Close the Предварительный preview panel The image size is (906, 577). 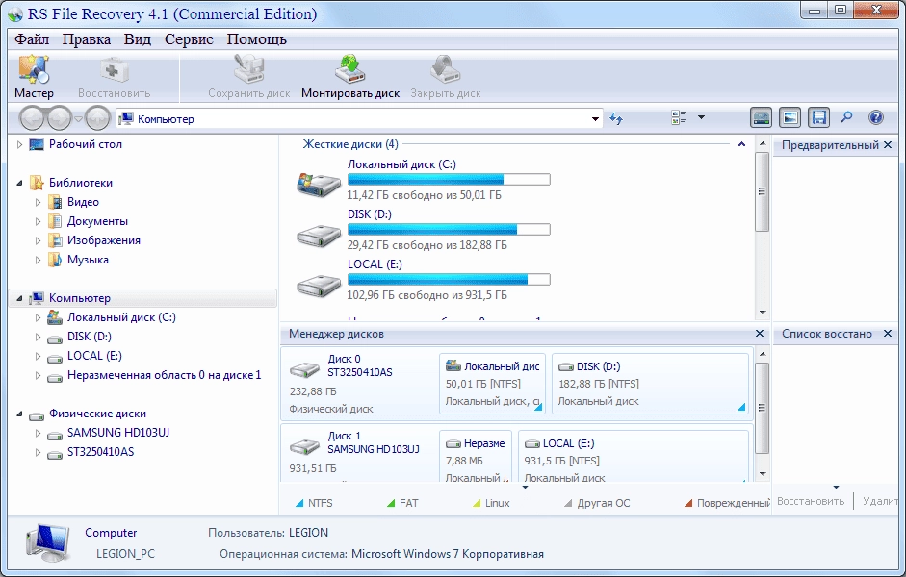click(x=888, y=145)
